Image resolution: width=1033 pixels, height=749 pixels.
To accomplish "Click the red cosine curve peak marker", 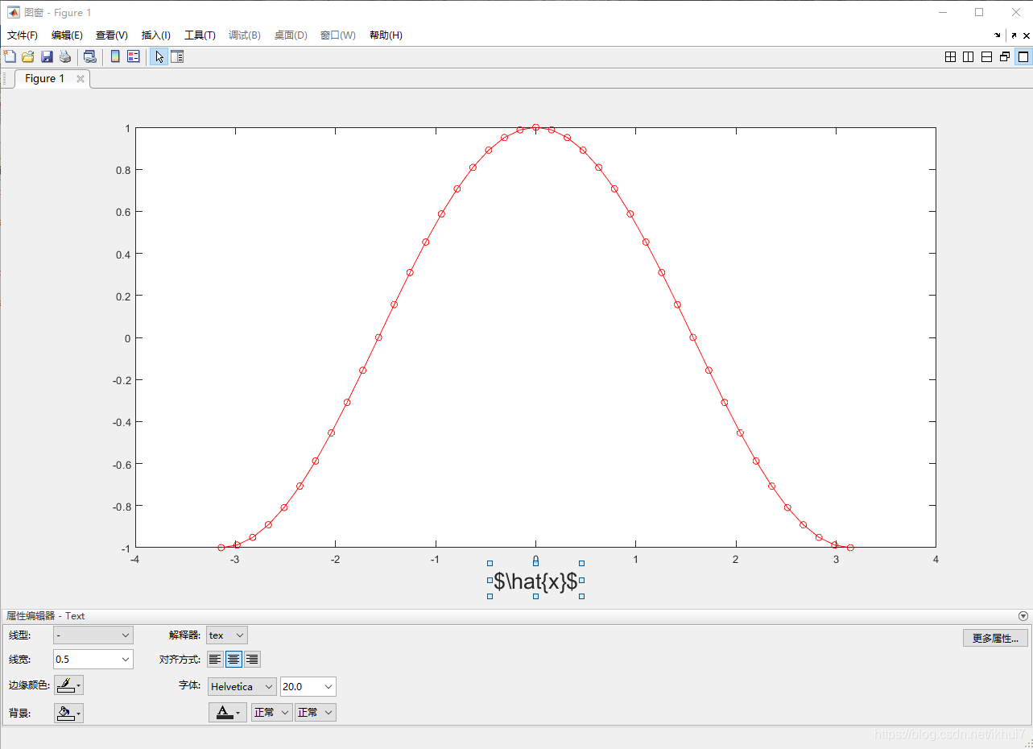I will (x=535, y=127).
